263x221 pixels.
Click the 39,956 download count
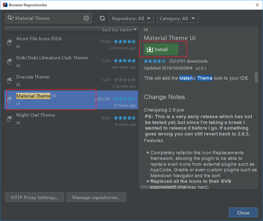pyautogui.click(x=105, y=42)
